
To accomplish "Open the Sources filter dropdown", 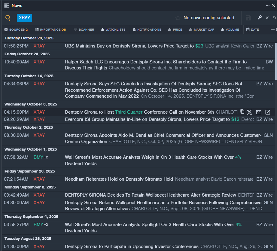I will (16, 29).
